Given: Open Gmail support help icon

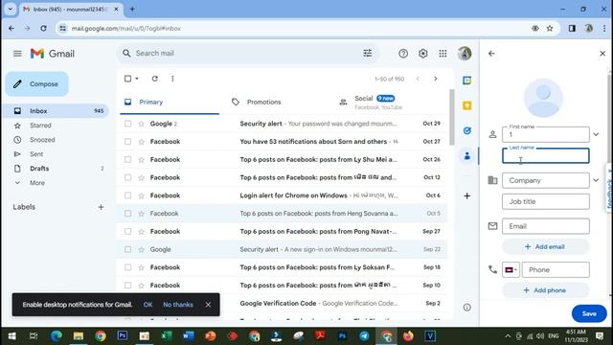Looking at the screenshot, I should pos(403,54).
